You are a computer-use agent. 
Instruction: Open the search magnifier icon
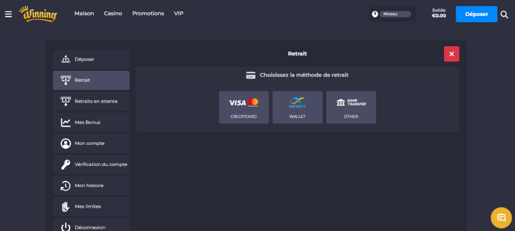click(x=504, y=14)
